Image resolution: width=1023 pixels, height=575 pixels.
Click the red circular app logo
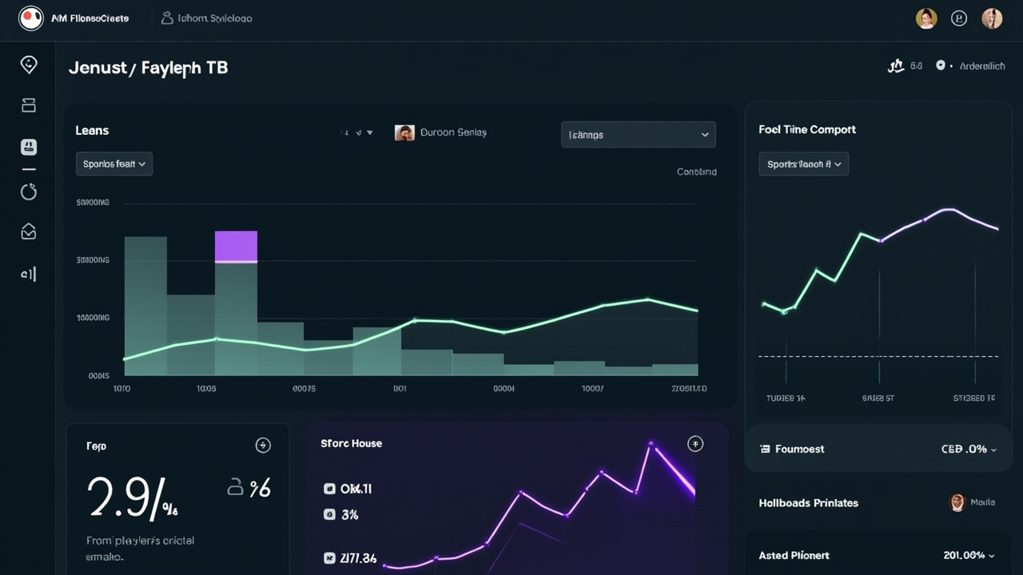[30, 18]
